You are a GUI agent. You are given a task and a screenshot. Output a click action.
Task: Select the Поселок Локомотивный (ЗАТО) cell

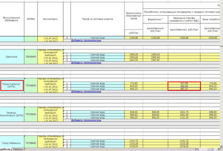12,114
